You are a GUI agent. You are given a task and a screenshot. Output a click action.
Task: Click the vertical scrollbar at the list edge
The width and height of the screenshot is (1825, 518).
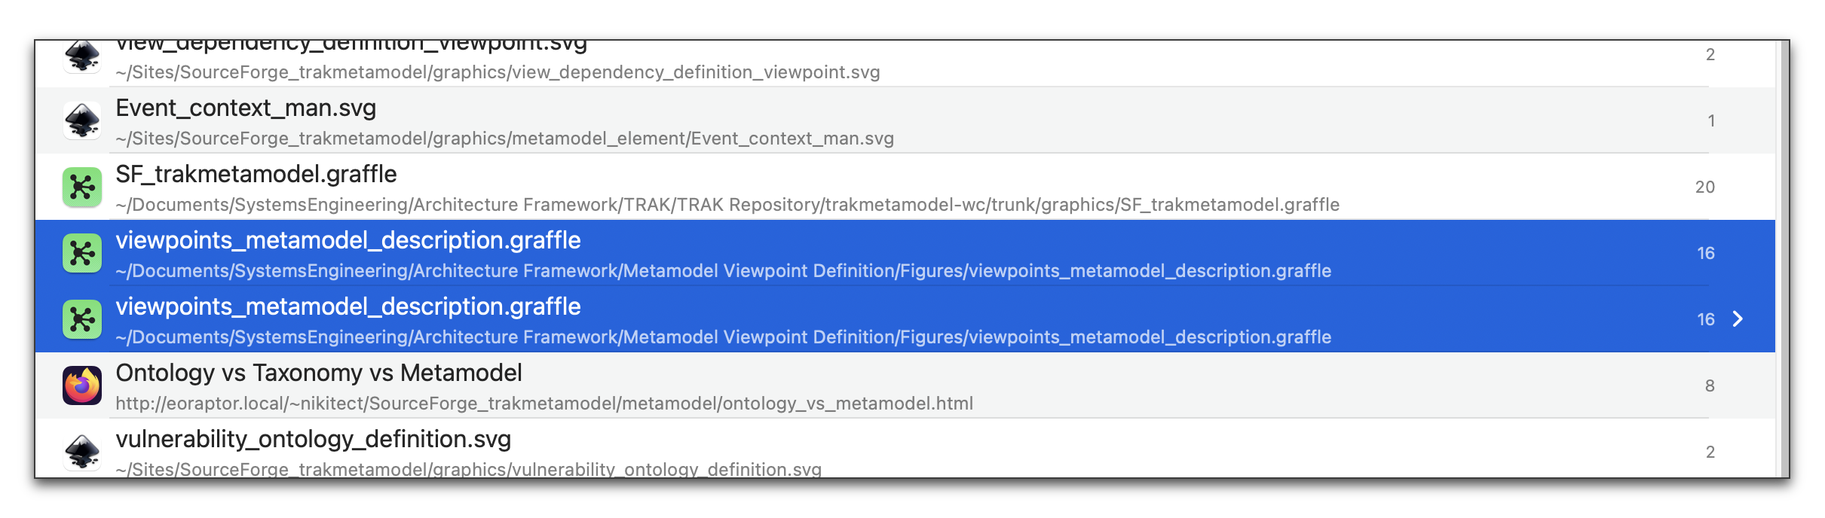pos(1782,259)
